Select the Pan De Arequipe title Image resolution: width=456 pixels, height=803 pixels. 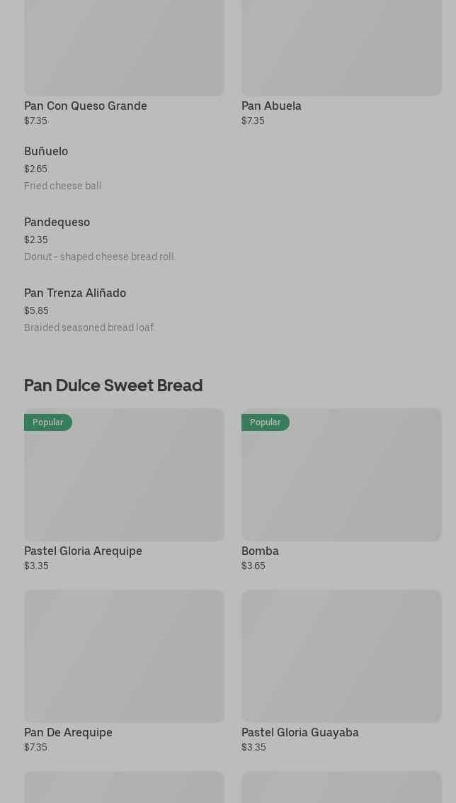(68, 733)
